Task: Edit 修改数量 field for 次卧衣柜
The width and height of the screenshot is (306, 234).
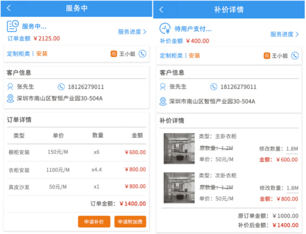Action: point(292,188)
